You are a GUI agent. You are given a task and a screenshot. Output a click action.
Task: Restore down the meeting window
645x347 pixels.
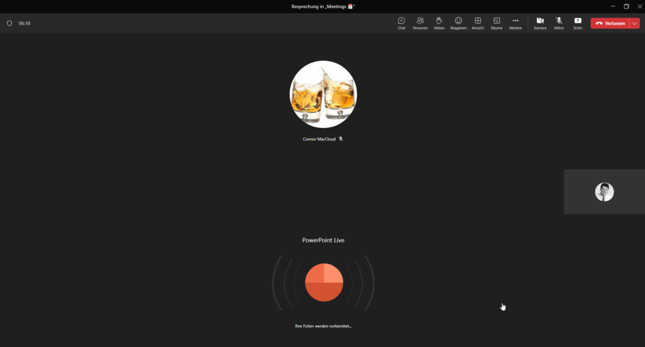click(627, 6)
